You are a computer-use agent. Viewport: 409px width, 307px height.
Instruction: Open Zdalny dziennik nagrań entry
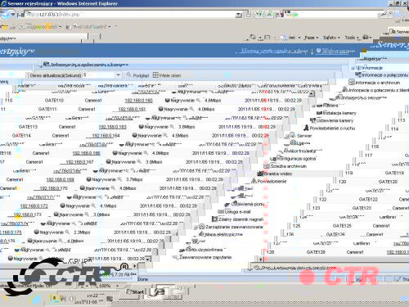(240, 219)
